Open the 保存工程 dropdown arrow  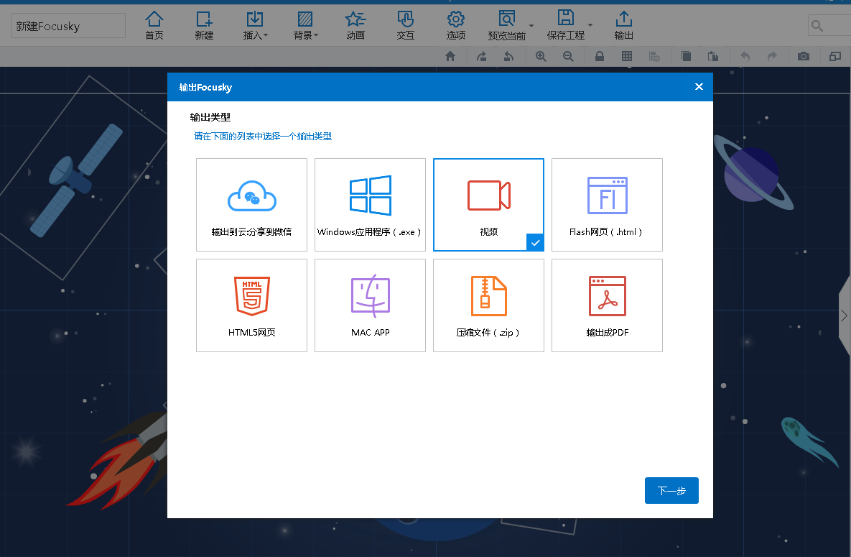(590, 25)
